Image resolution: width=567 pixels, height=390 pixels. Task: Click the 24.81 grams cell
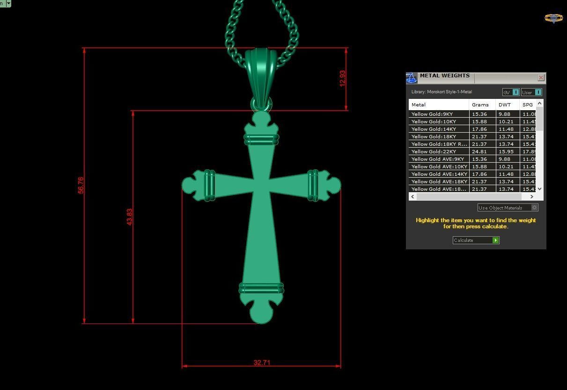(482, 152)
